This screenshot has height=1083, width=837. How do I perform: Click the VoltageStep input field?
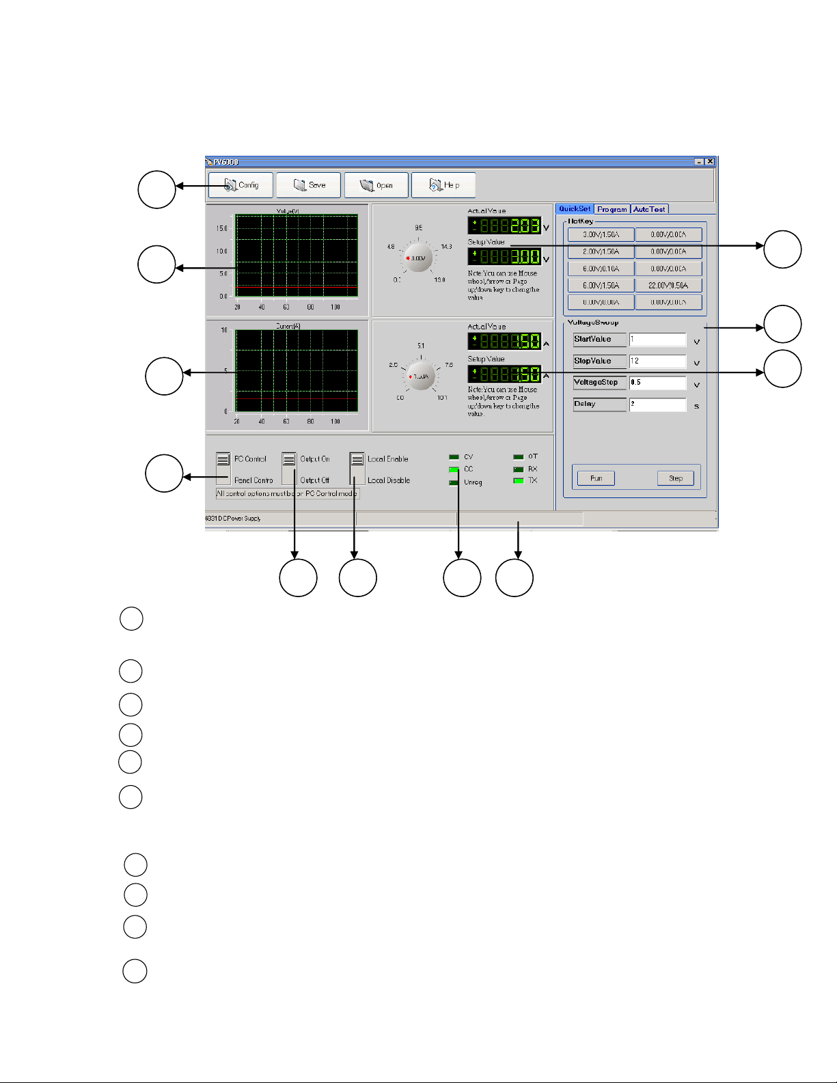coord(657,383)
